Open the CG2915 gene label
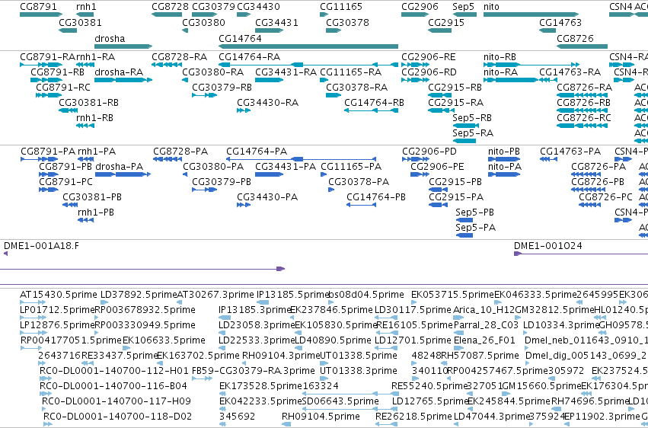The image size is (648, 428). coord(446,22)
